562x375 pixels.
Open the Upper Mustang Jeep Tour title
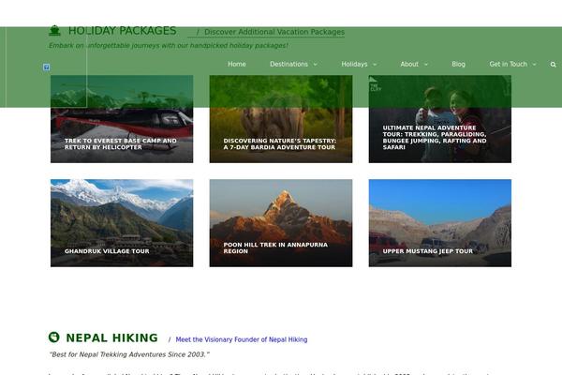point(428,251)
